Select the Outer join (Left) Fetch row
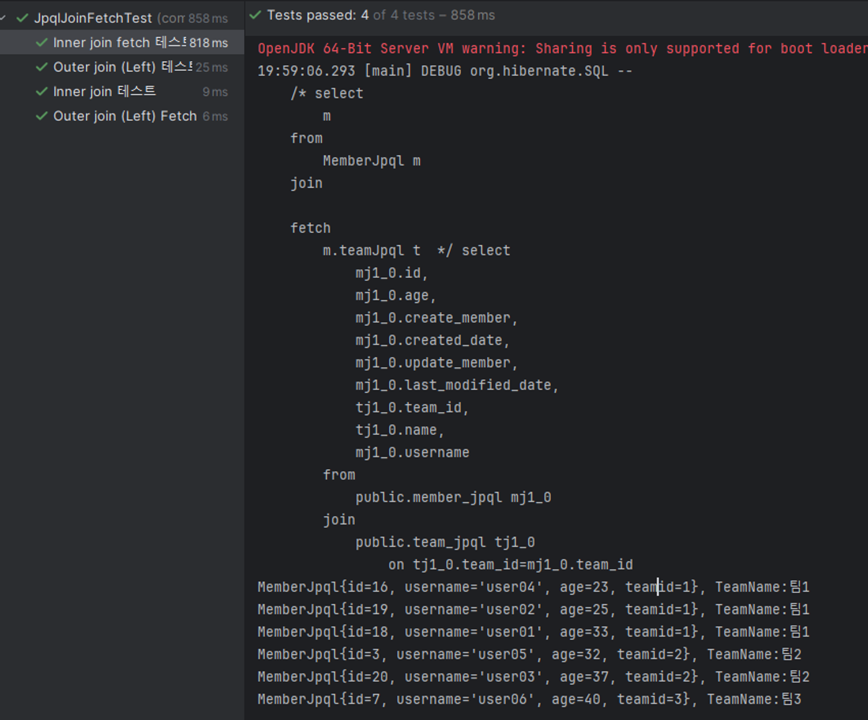 (125, 116)
